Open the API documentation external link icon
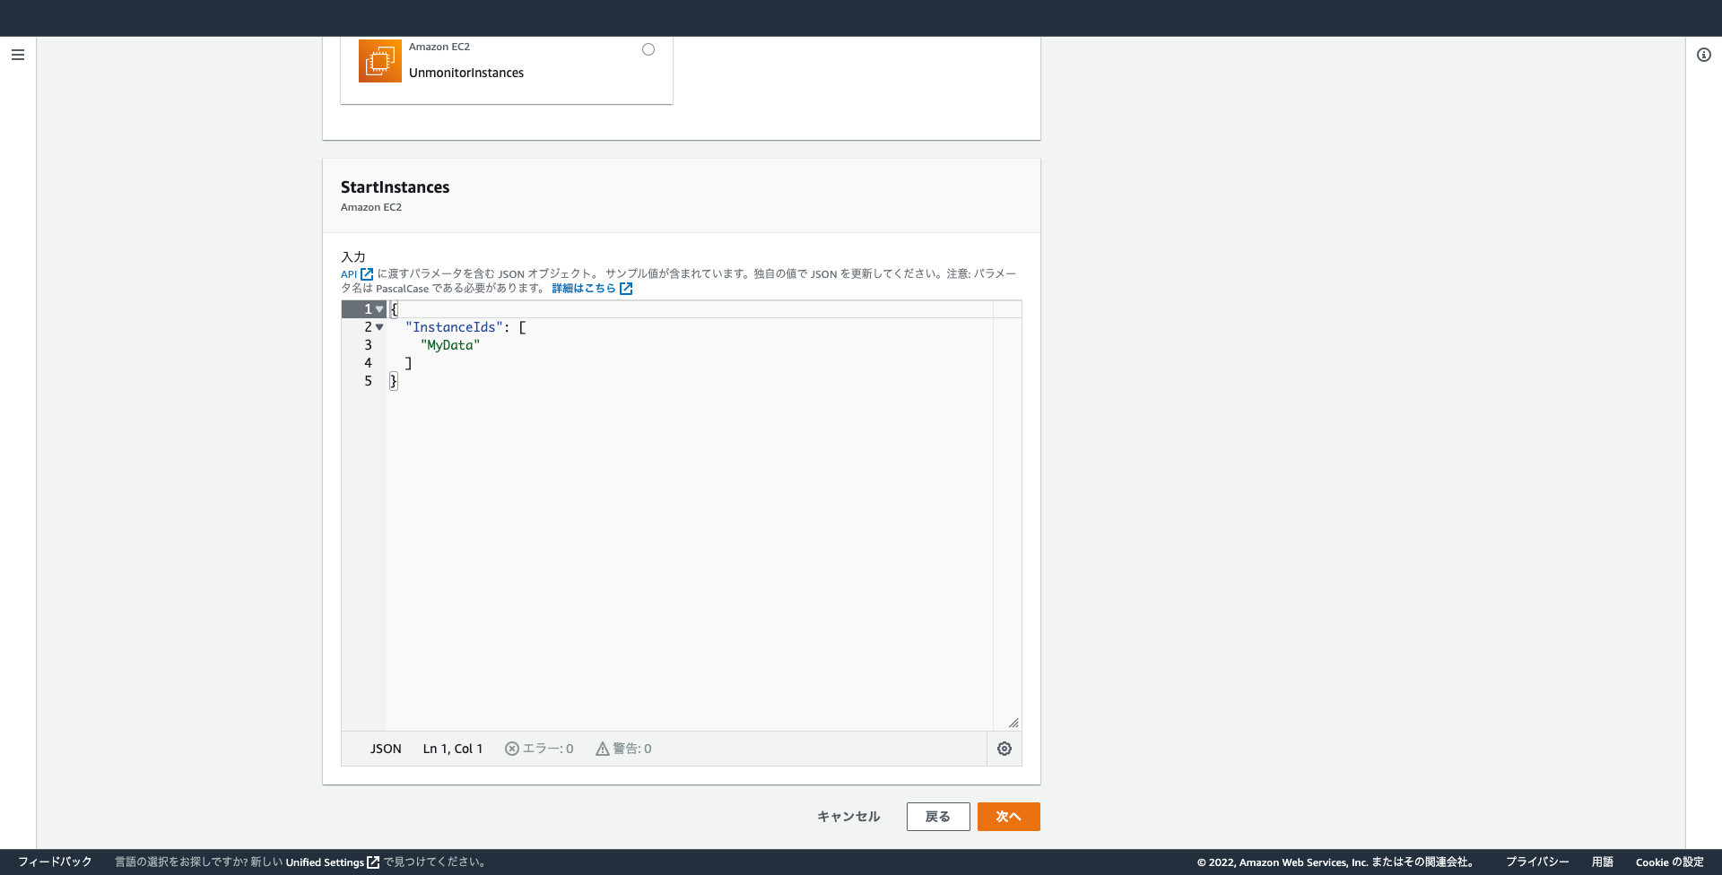This screenshot has height=875, width=1722. [368, 273]
